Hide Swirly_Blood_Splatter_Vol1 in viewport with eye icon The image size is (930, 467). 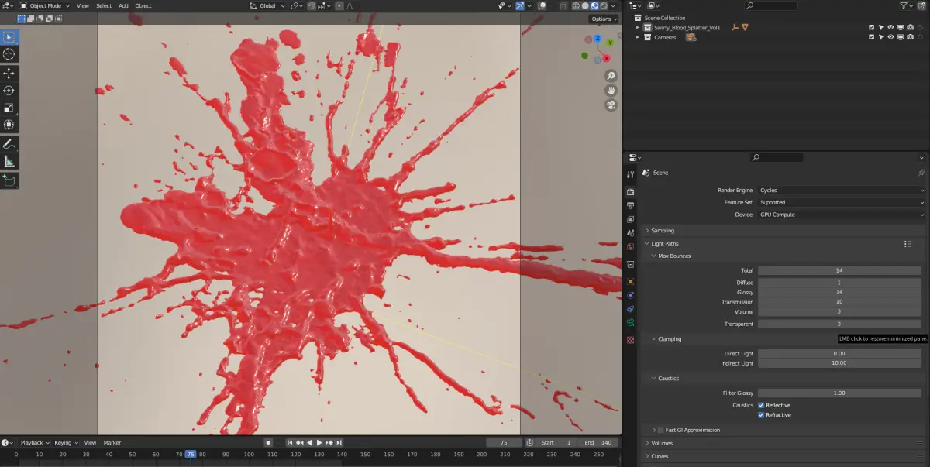(x=890, y=27)
